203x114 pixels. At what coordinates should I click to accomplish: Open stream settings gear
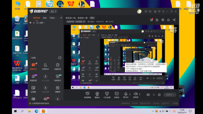pyautogui.click(x=159, y=95)
